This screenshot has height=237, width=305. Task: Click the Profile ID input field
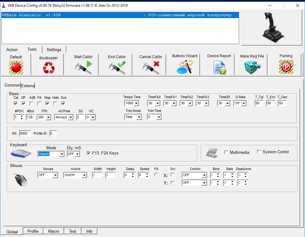[x=53, y=134]
